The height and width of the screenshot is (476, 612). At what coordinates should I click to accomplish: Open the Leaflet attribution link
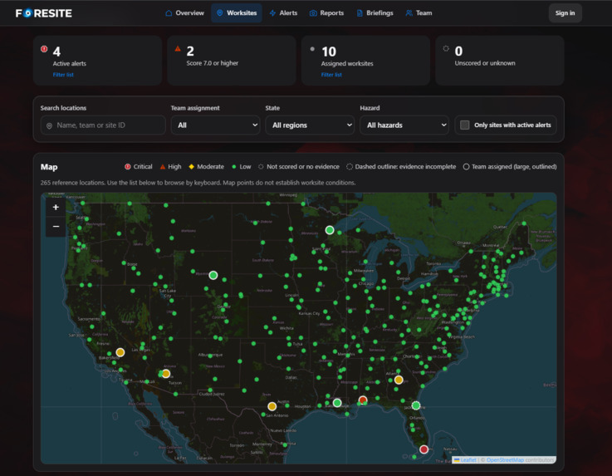click(465, 460)
